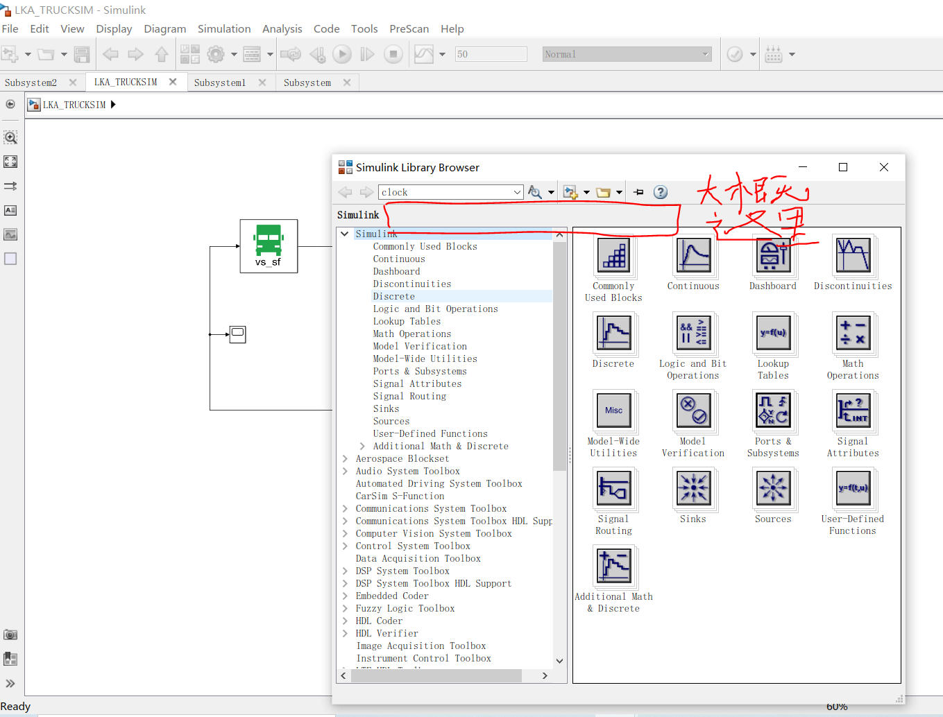
Task: Open the Signal Routing library icon
Action: [x=613, y=490]
